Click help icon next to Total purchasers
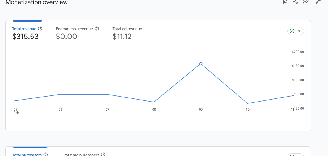The height and width of the screenshot is (156, 328). pos(46,155)
